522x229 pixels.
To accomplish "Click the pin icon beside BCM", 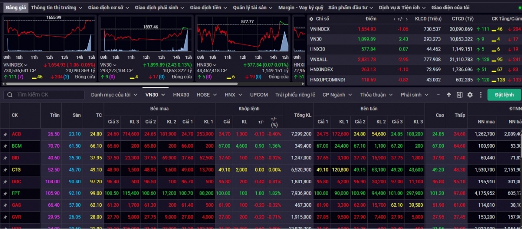I will click(x=5, y=146).
